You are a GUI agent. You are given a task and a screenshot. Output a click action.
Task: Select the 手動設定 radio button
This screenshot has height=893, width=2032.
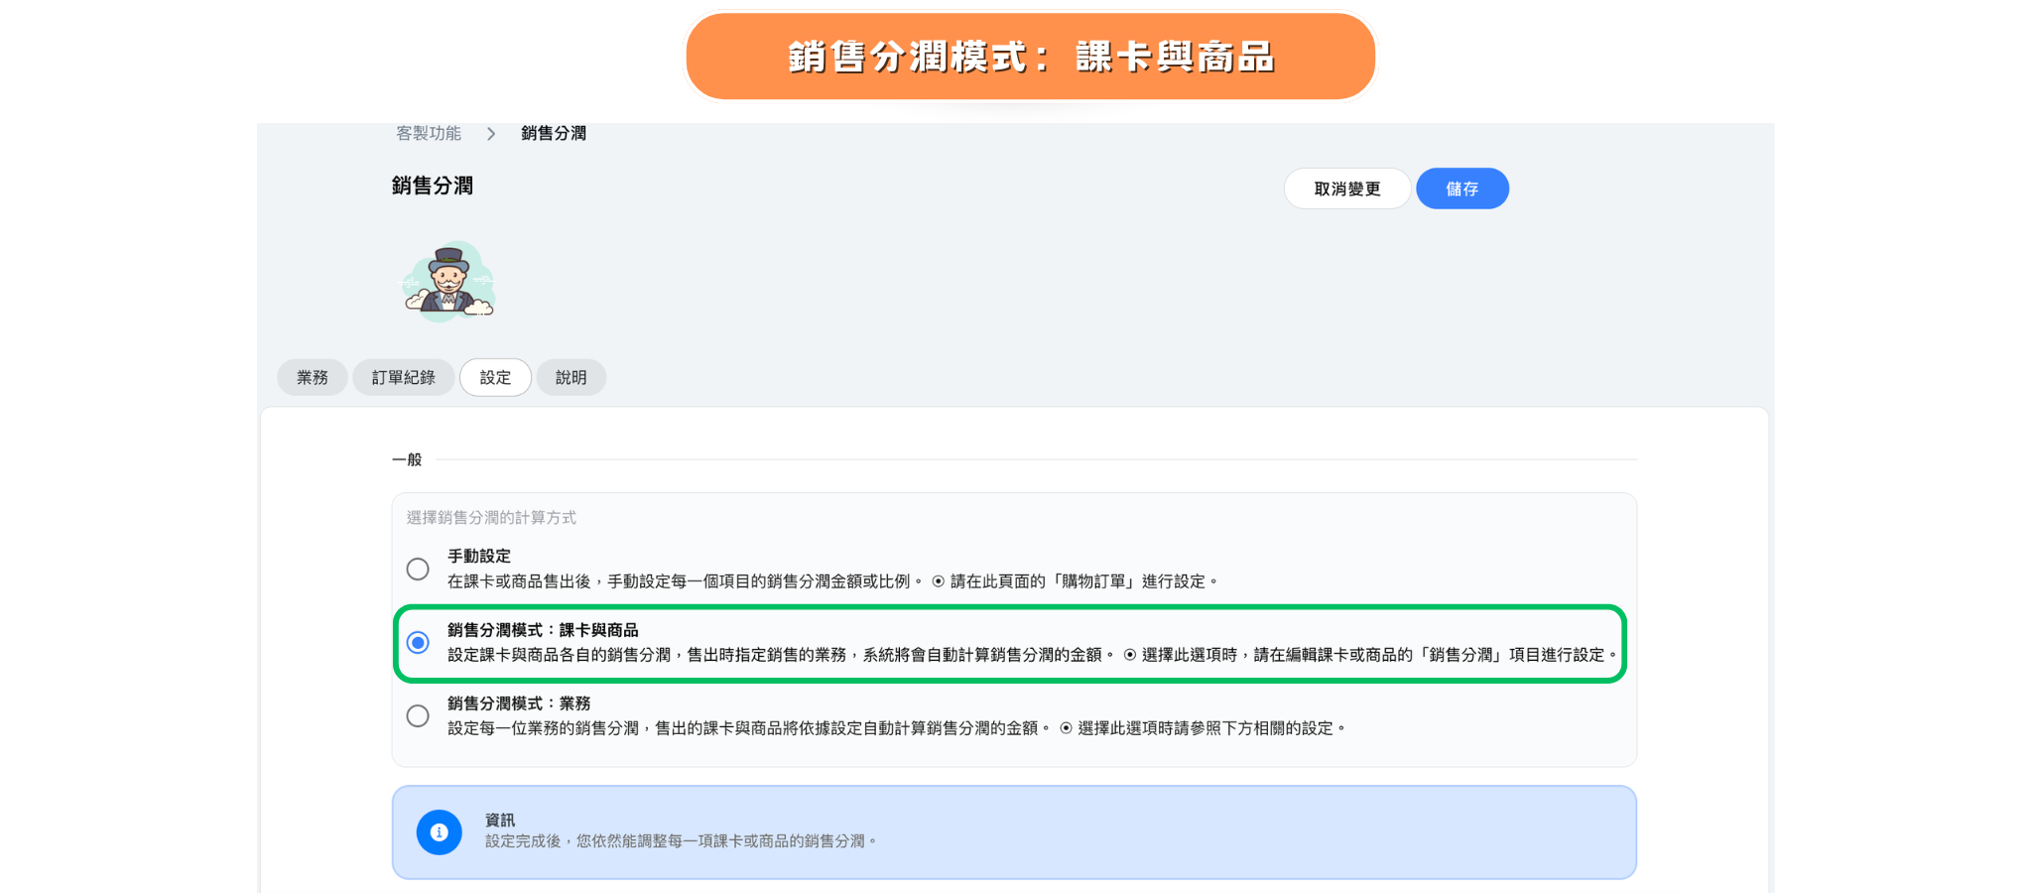[x=418, y=570]
